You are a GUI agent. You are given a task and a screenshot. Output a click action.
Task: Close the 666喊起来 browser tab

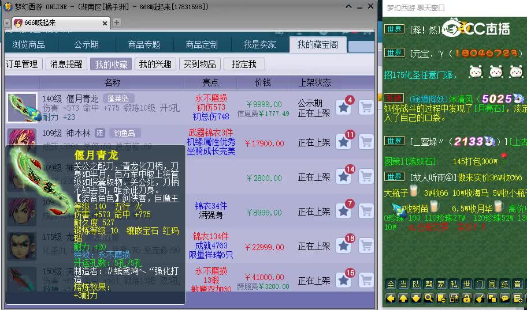105,23
